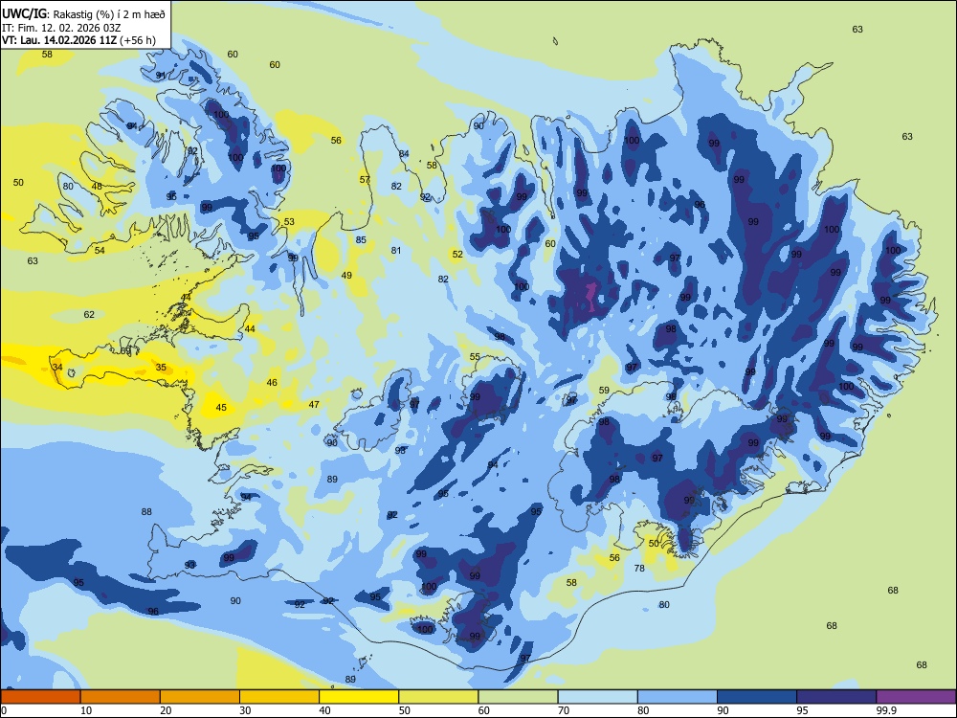The height and width of the screenshot is (718, 957).
Task: Click the light green 60–70 legend swatch
Action: [518, 697]
